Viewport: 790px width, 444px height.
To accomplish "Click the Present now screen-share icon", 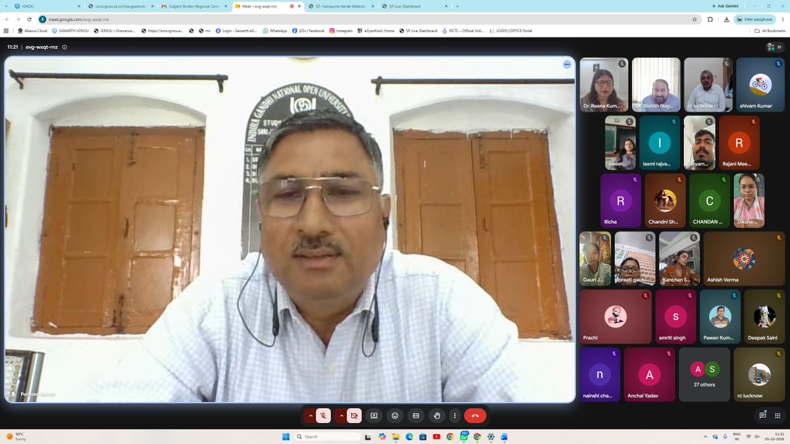I will (x=374, y=416).
